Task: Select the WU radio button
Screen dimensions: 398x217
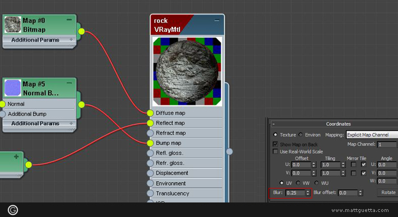Action: [316, 182]
